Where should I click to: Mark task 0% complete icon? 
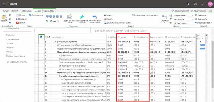point(47,17)
